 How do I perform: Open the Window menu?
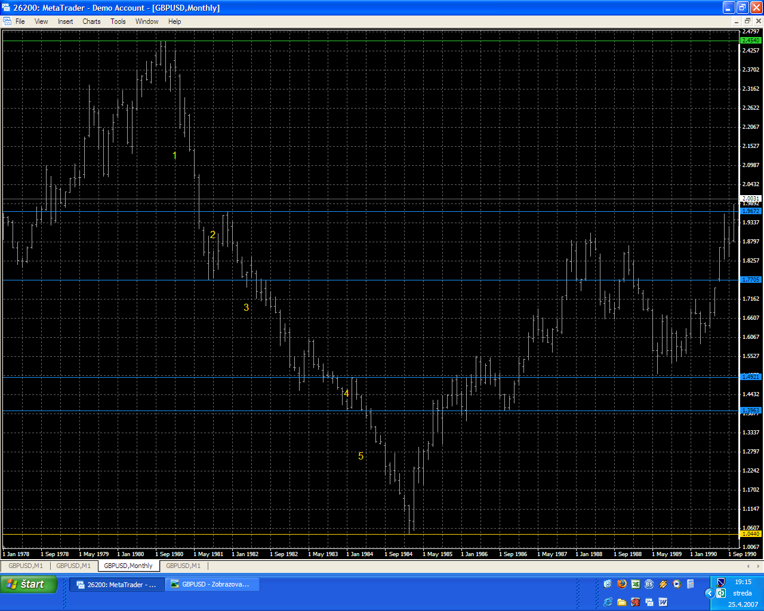[x=147, y=21]
